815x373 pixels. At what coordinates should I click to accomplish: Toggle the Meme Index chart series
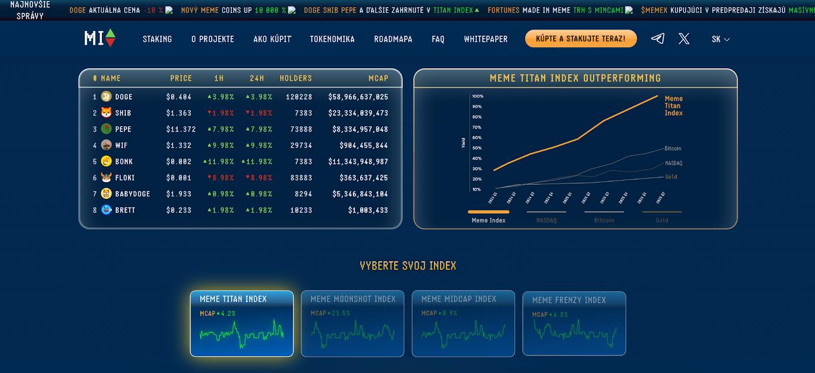click(488, 217)
